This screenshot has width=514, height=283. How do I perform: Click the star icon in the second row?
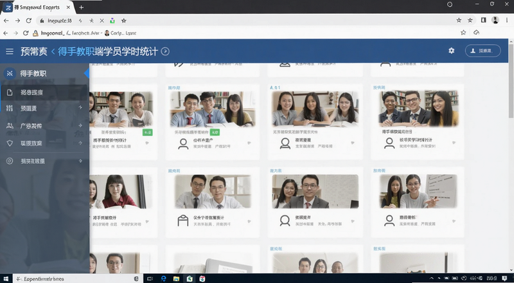pos(463,33)
